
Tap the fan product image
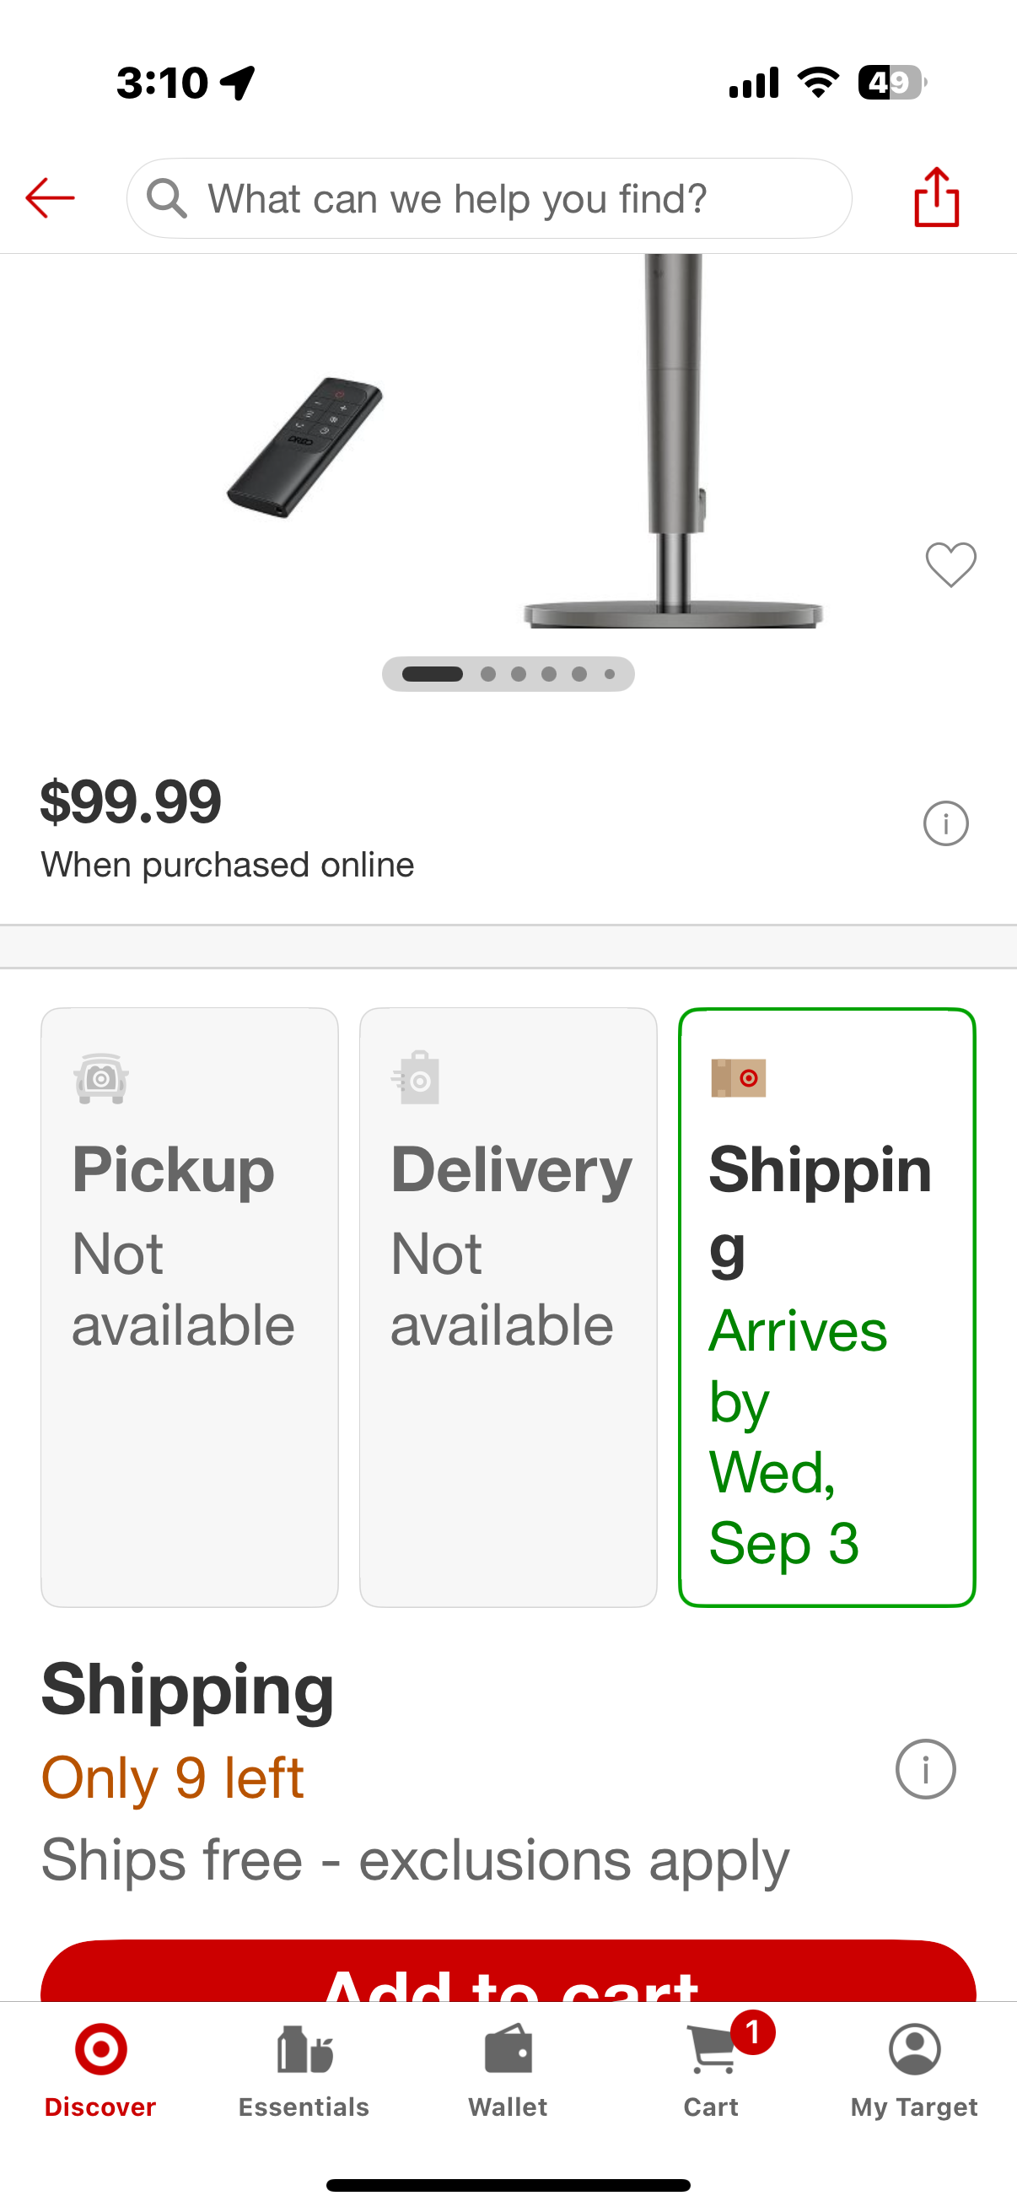coord(674,441)
